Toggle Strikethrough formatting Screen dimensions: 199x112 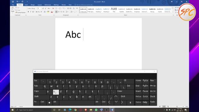coord(37,12)
